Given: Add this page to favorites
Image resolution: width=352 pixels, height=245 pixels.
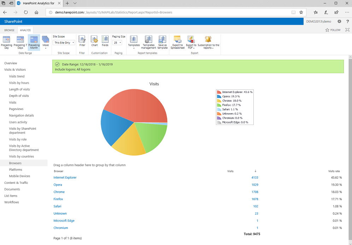Looking at the screenshot, I should point(301,12).
